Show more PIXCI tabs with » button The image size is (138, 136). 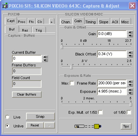point(51,22)
